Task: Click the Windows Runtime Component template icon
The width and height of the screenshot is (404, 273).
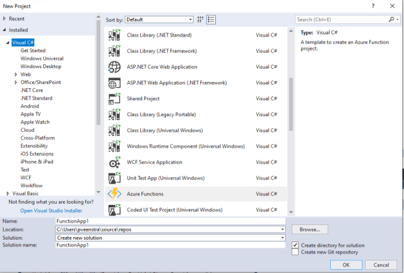Action: pos(114,146)
